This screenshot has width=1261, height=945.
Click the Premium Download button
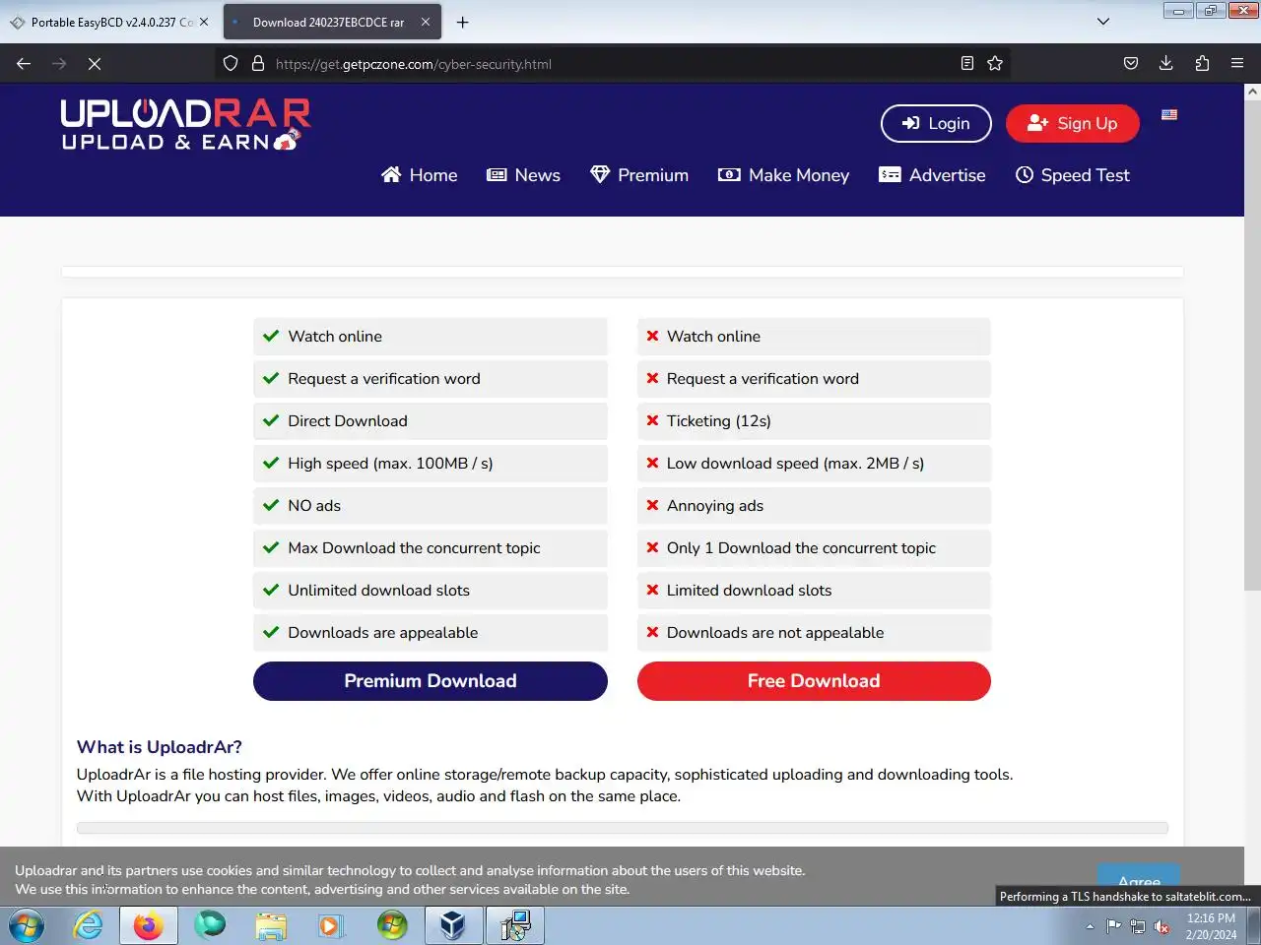(x=431, y=681)
